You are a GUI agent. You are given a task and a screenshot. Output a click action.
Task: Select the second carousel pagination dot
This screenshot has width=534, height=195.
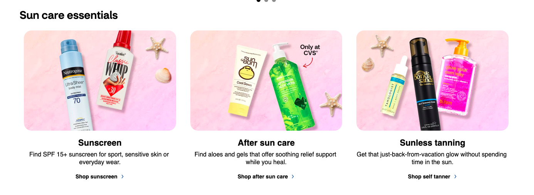[266, 0]
